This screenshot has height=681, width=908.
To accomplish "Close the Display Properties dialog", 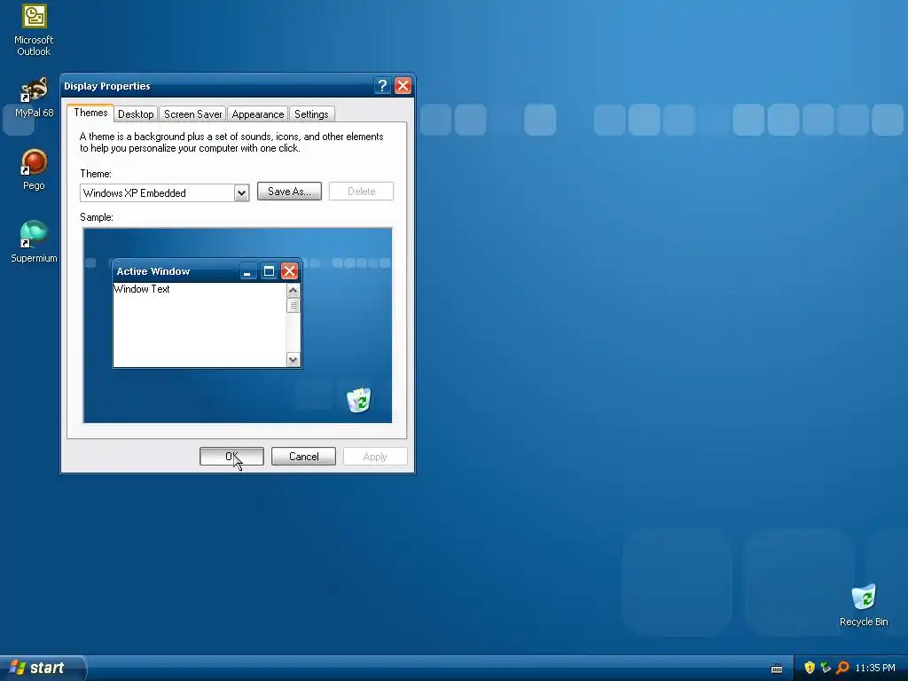I will point(403,86).
